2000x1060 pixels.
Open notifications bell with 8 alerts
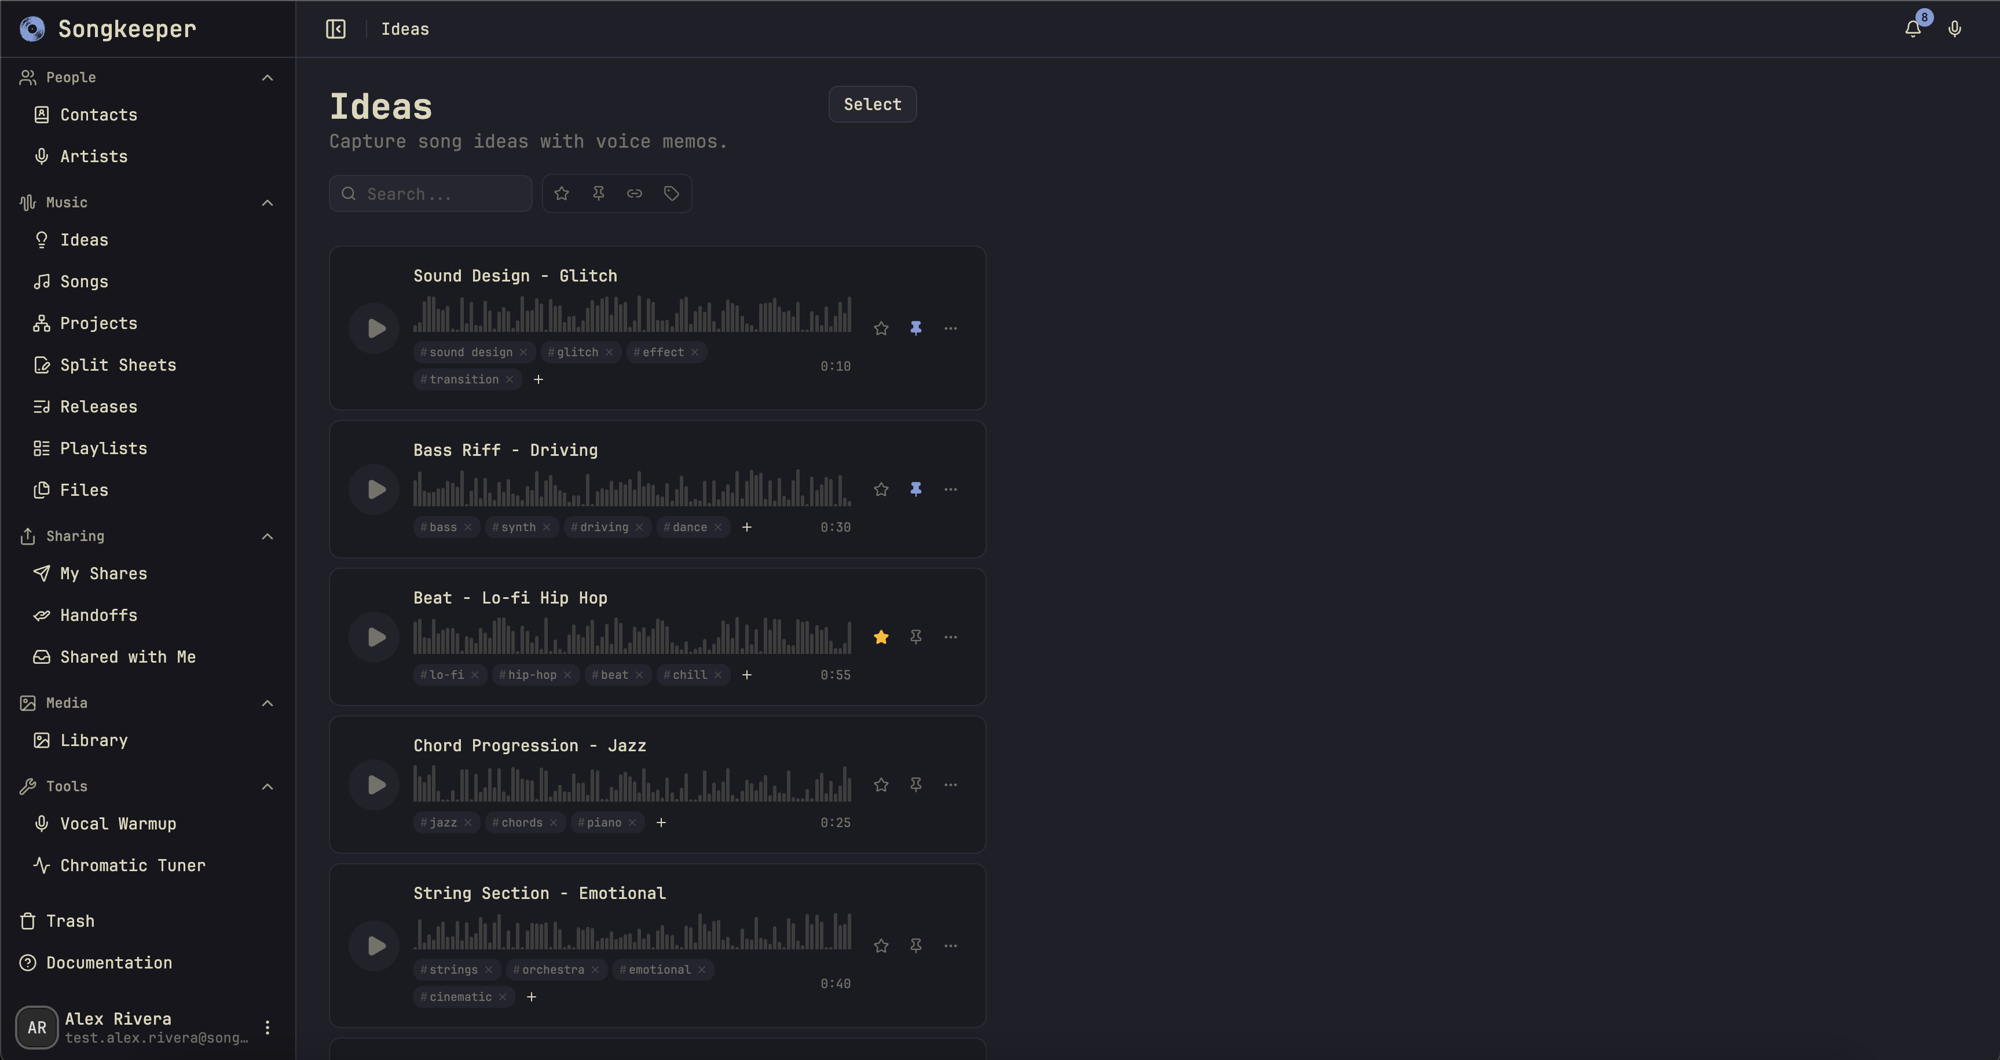point(1911,28)
